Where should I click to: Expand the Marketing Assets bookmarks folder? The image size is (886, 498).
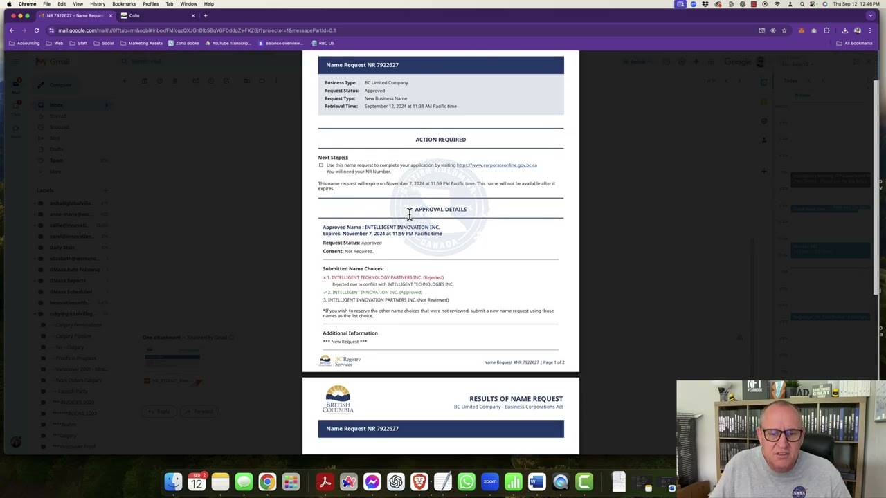141,43
